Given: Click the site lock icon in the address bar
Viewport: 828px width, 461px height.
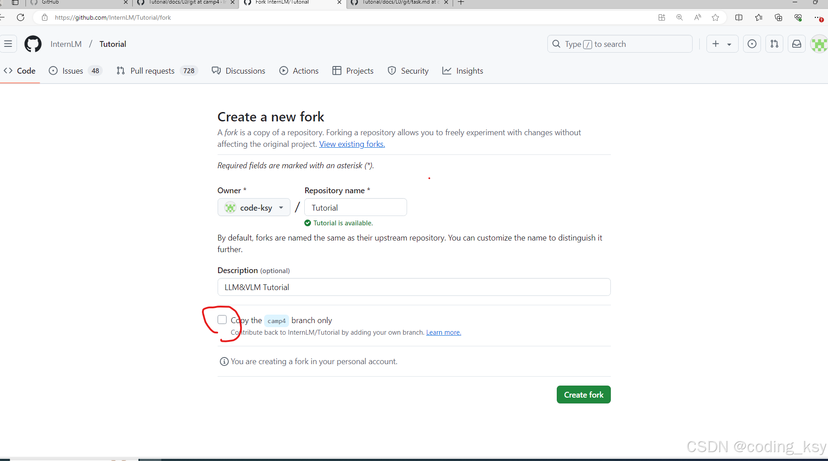Looking at the screenshot, I should point(45,17).
